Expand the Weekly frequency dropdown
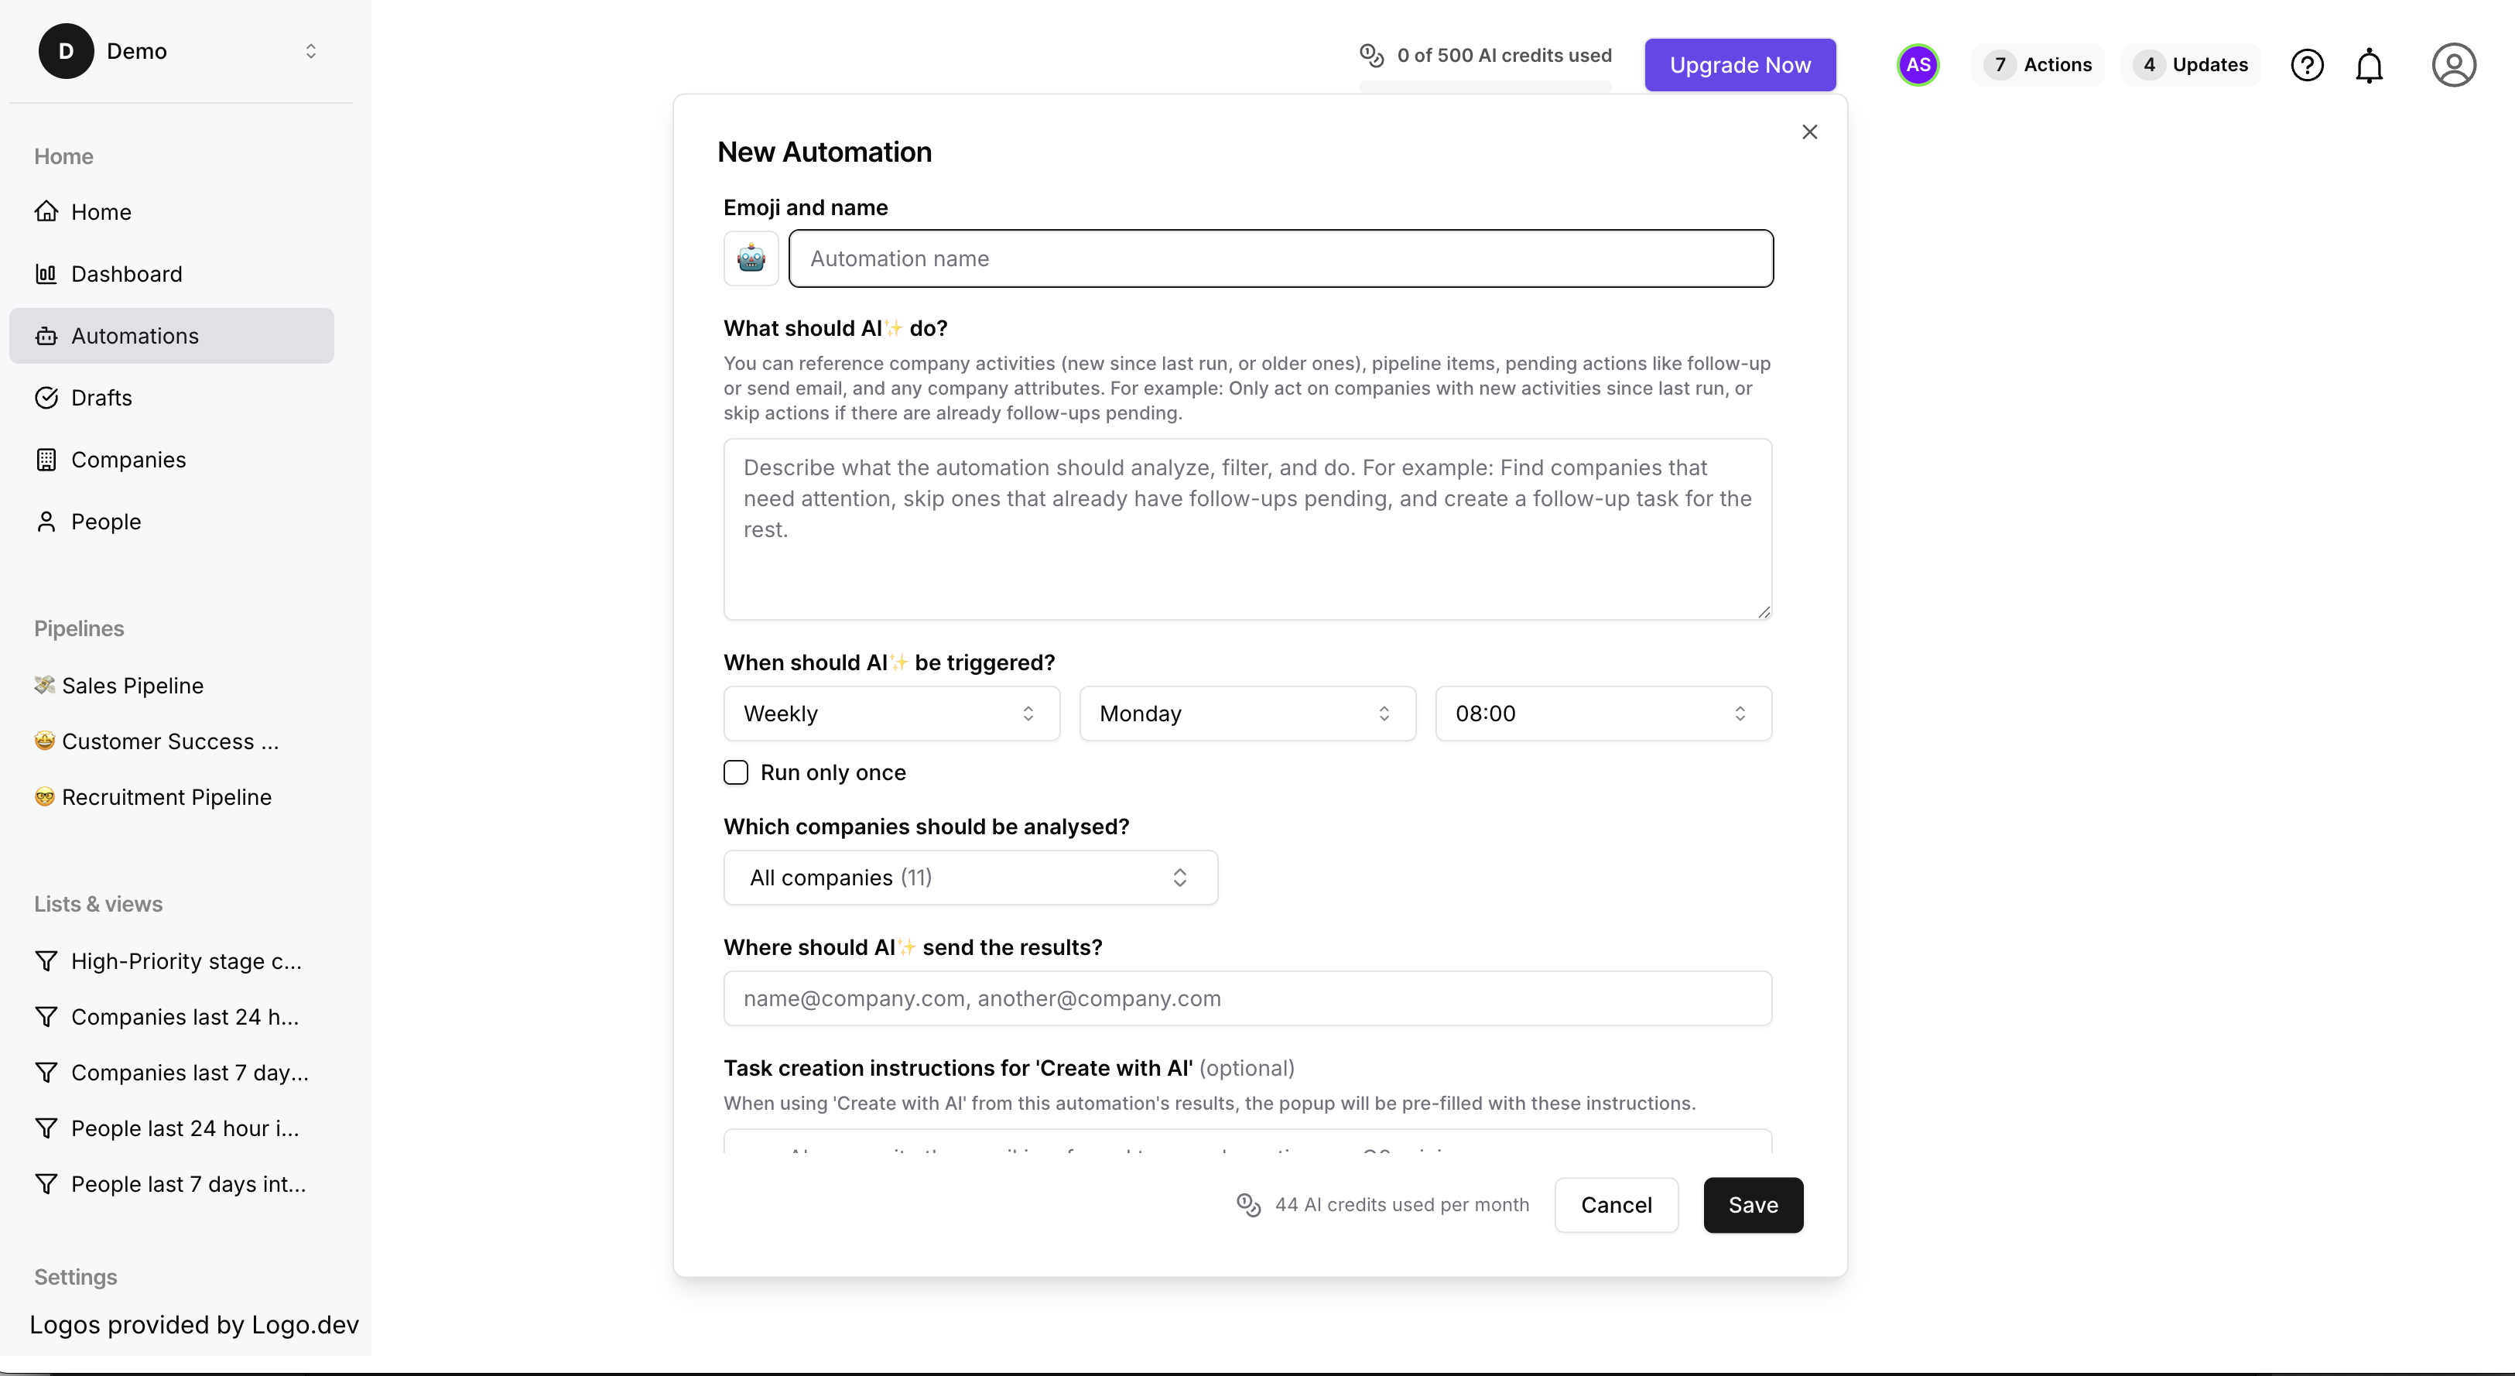Screen dimensions: 2515x1376 coord(891,714)
